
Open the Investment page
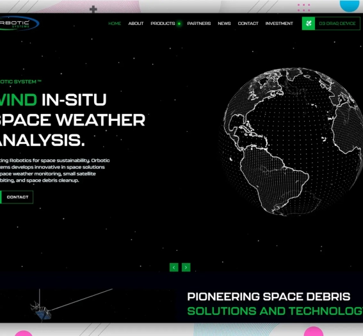pyautogui.click(x=279, y=24)
